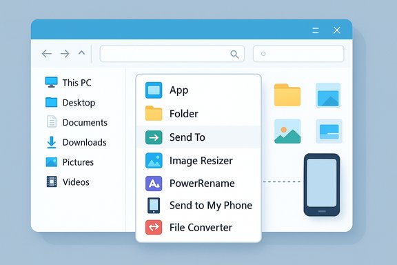Screen dimensions: 397x265
Task: Select This PC monitor icon
Action: click(51, 82)
